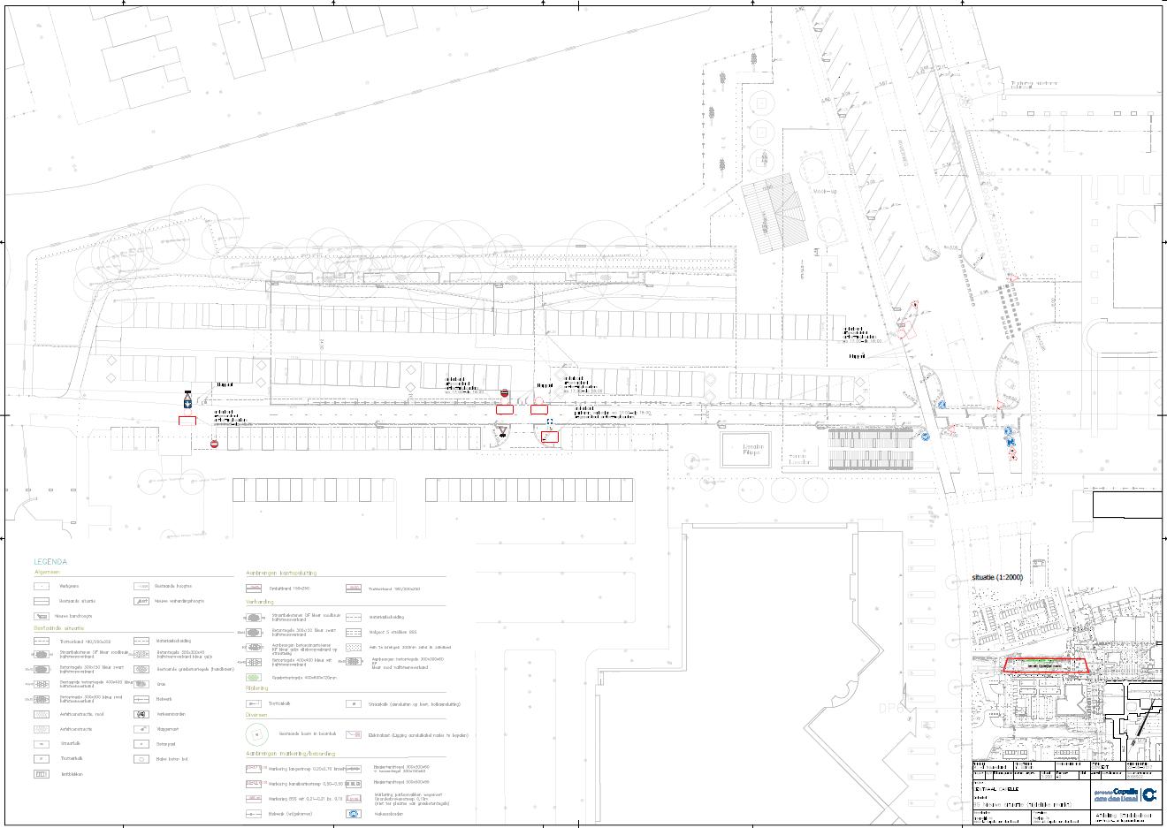Click the LEGENDA heading
This screenshot has width=1167, height=828.
50,562
